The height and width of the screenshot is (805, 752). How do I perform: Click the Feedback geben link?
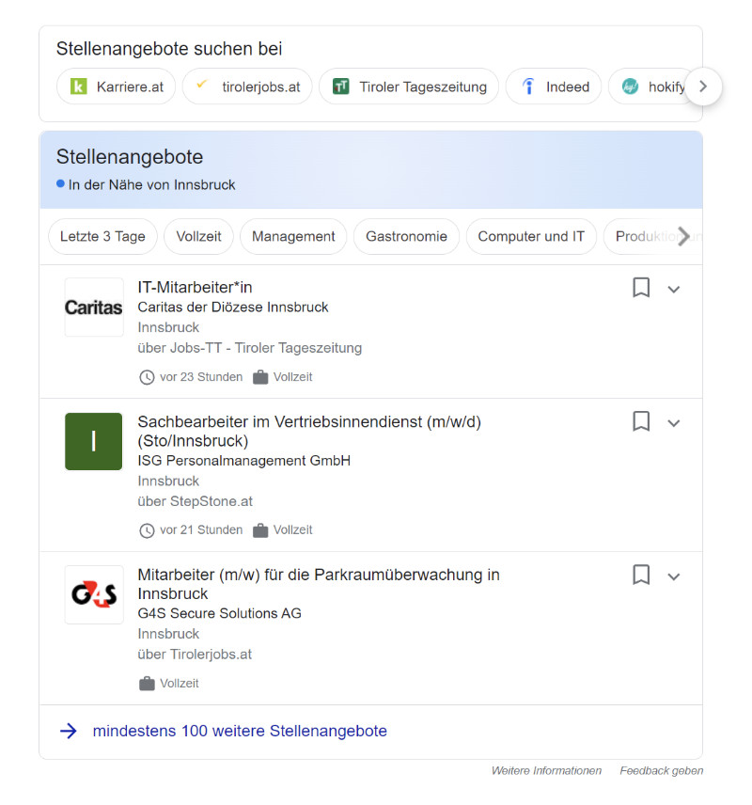coord(661,770)
